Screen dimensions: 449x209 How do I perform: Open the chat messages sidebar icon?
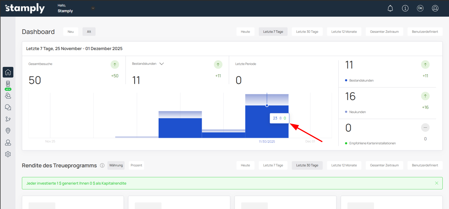(x=8, y=107)
